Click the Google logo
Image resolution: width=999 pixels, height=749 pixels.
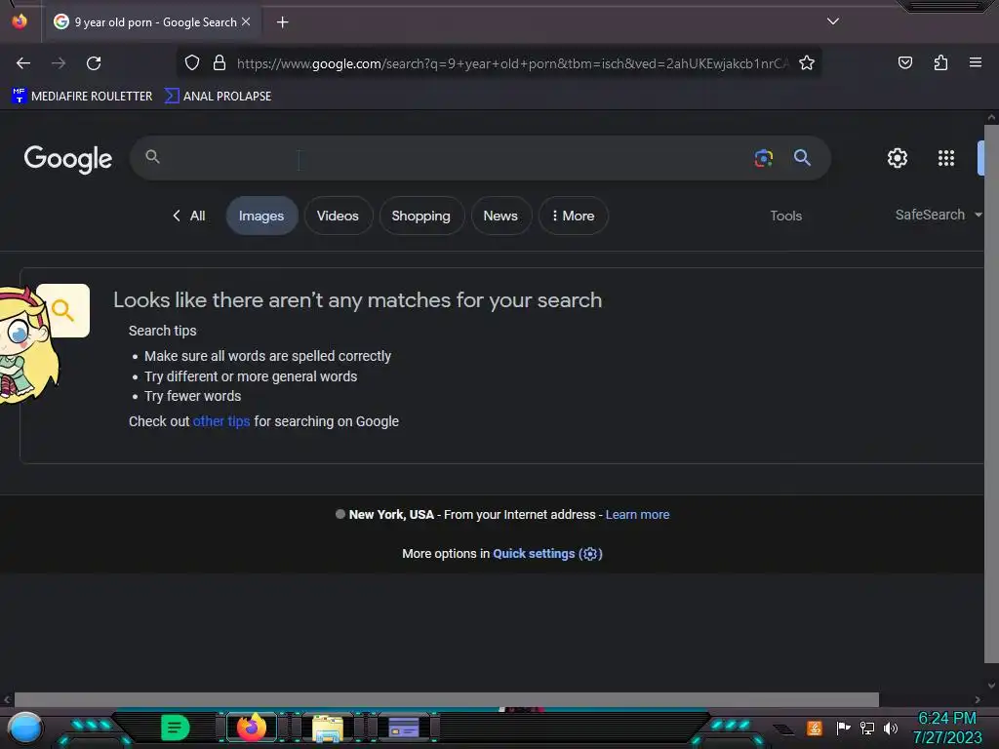68,159
